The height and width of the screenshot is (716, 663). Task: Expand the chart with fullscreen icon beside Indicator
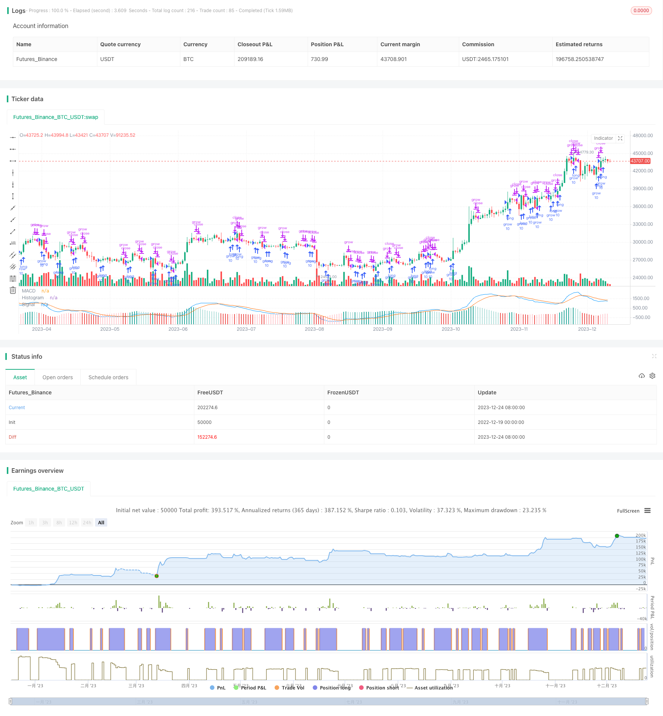point(620,138)
